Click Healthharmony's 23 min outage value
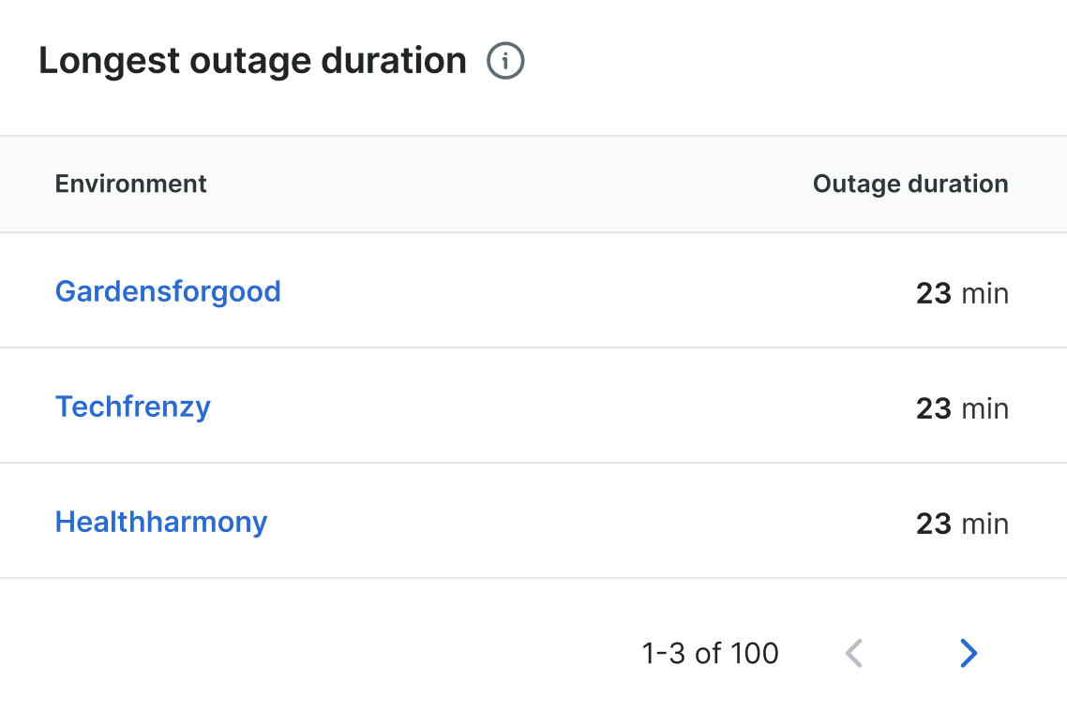The image size is (1067, 710). pos(961,524)
